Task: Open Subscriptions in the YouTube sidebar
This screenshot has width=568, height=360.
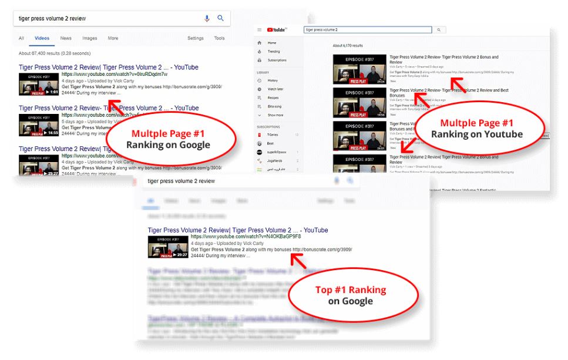Action: pyautogui.click(x=277, y=60)
